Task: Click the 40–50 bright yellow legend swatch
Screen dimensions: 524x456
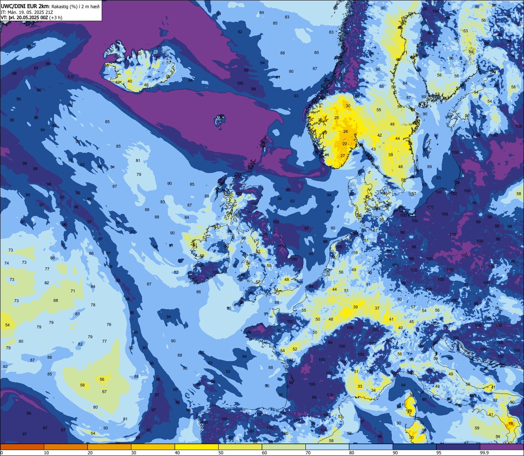Action: click(x=196, y=447)
